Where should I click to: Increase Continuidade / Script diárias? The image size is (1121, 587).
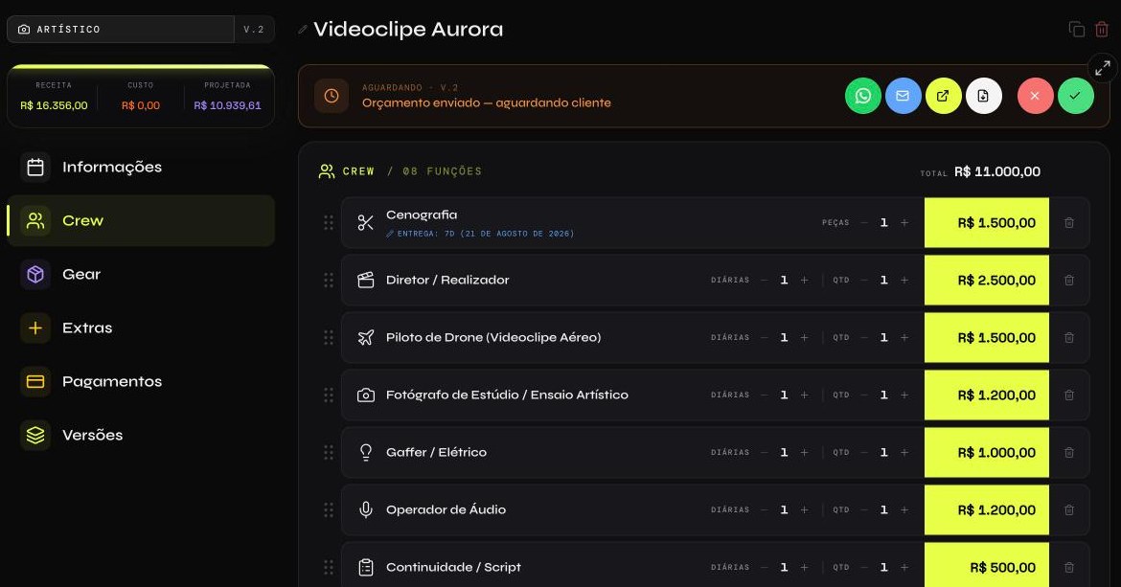coord(804,568)
